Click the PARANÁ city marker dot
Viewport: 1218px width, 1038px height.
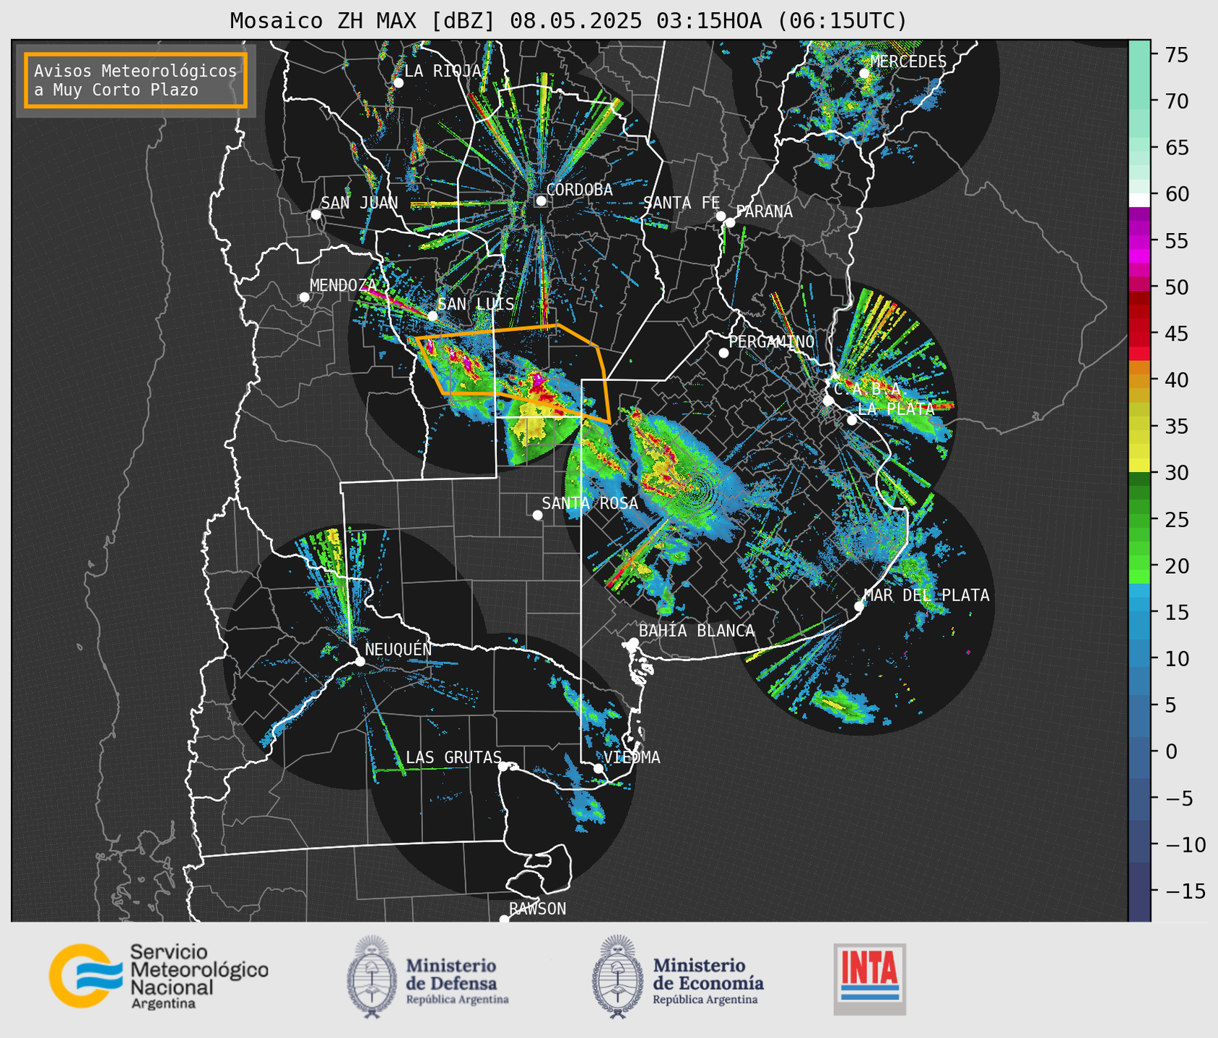[730, 222]
